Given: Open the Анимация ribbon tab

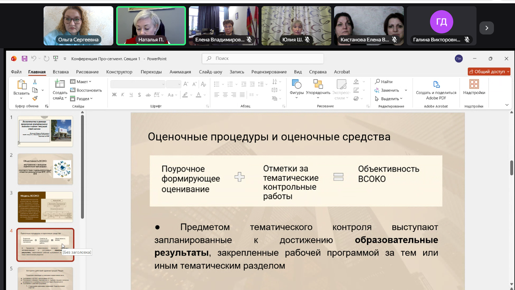Looking at the screenshot, I should click(180, 72).
